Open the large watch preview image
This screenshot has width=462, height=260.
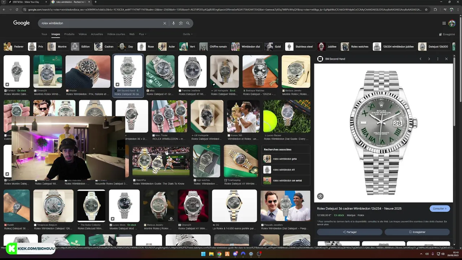(x=383, y=133)
